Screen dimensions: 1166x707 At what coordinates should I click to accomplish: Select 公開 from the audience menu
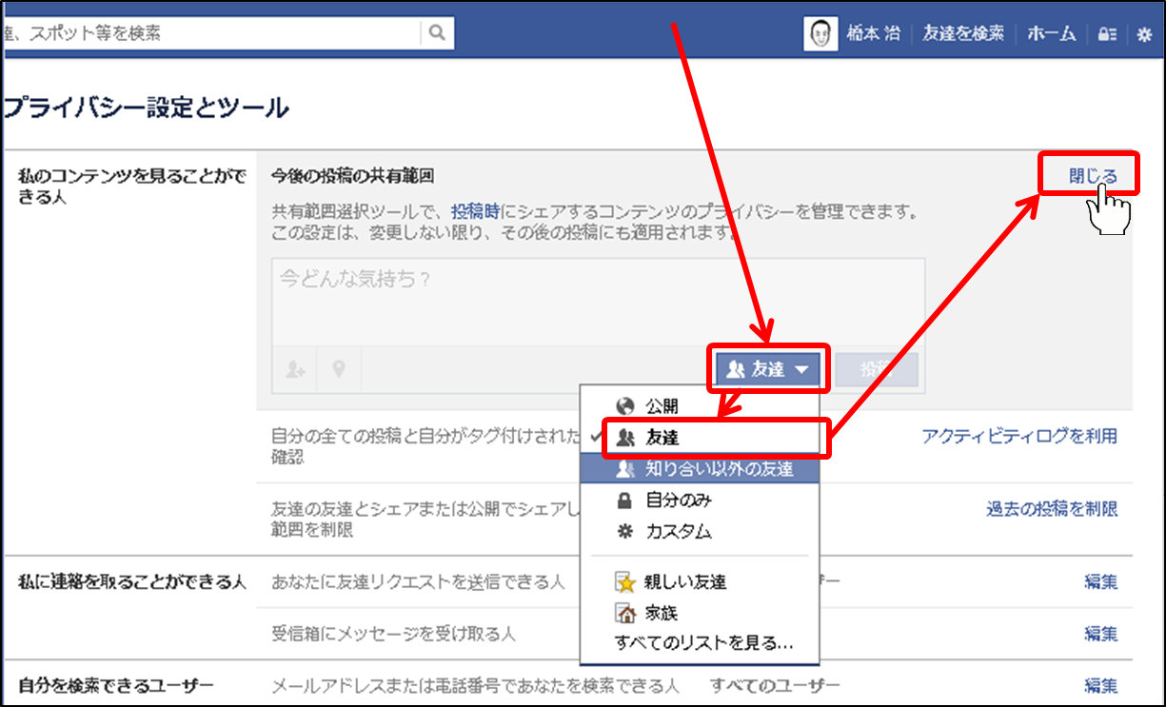(x=661, y=406)
